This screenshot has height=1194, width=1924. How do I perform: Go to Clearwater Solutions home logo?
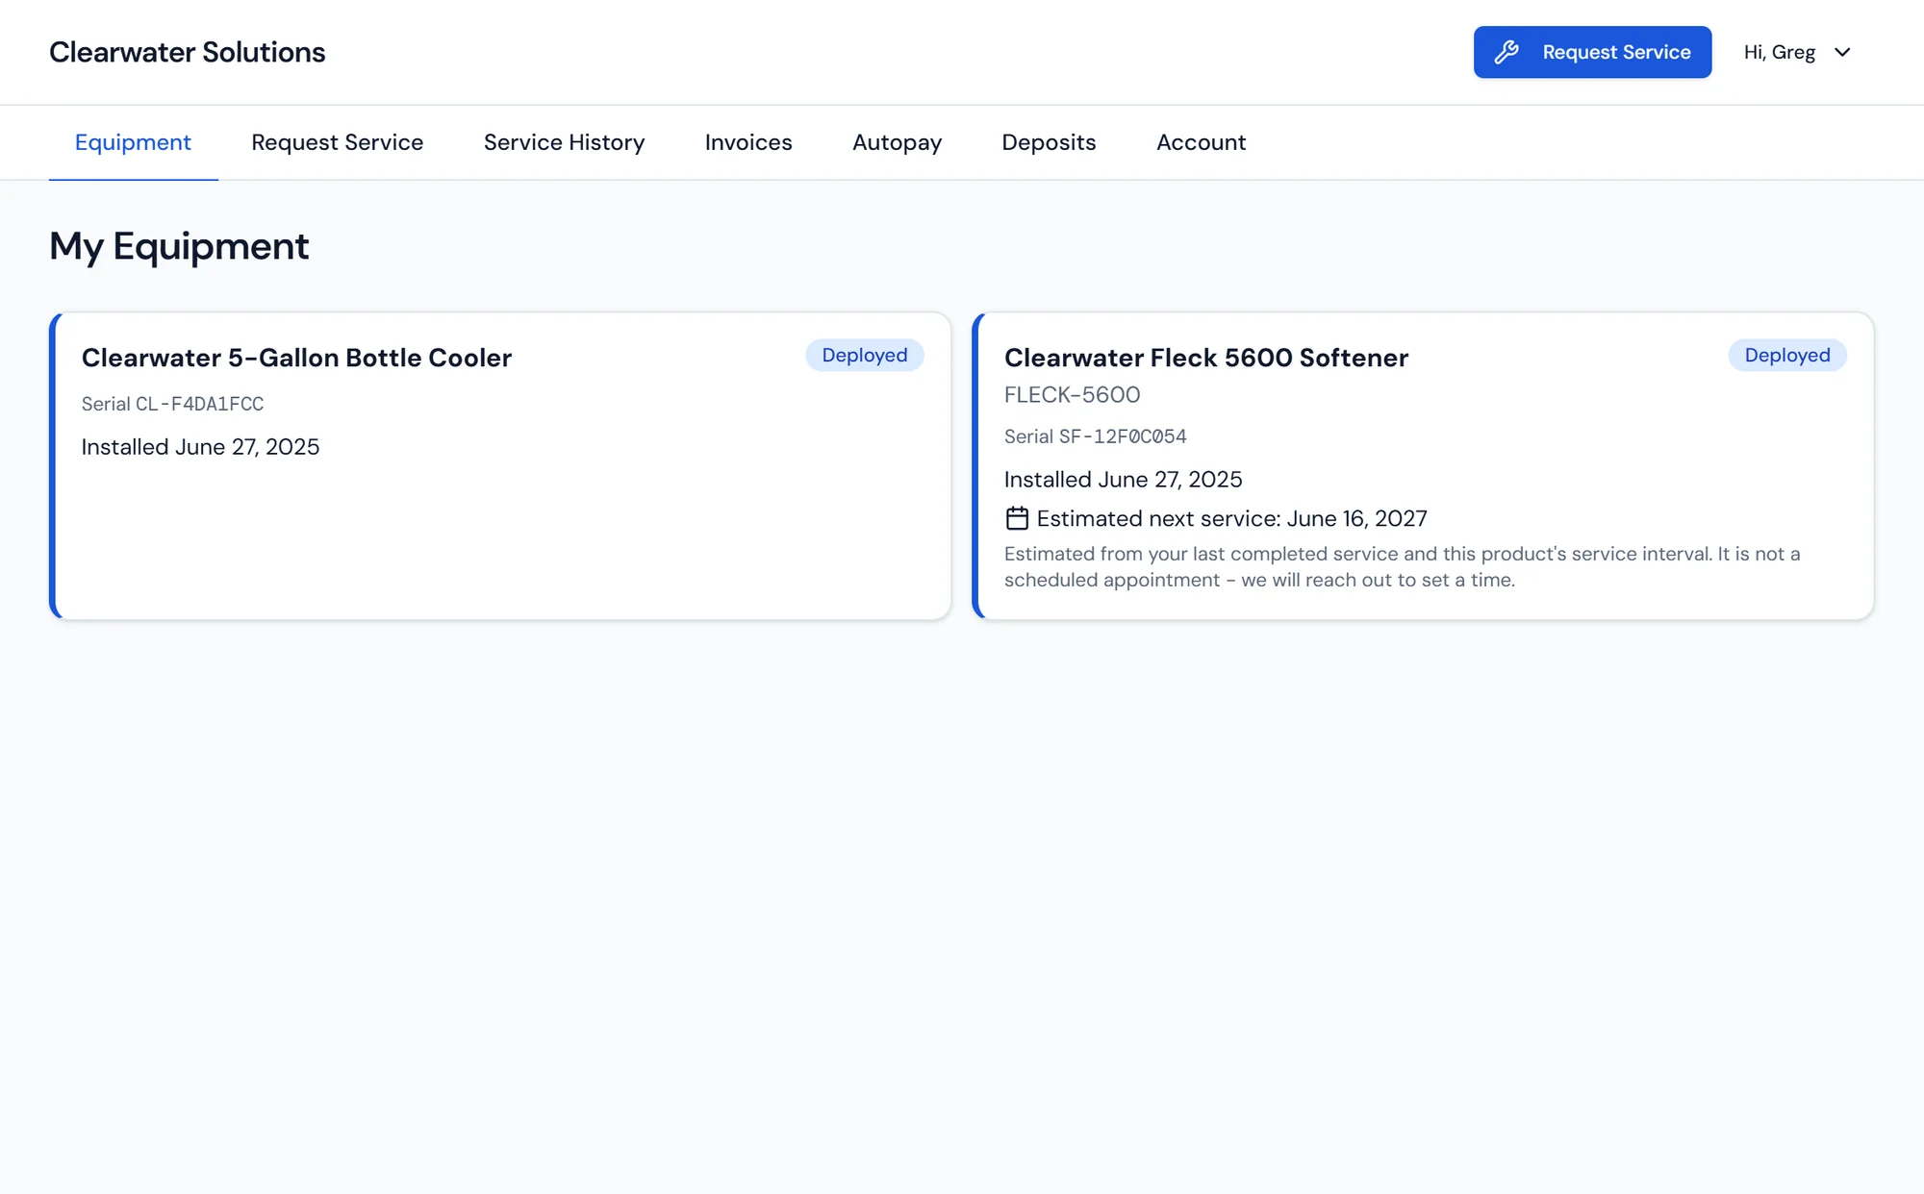188,52
